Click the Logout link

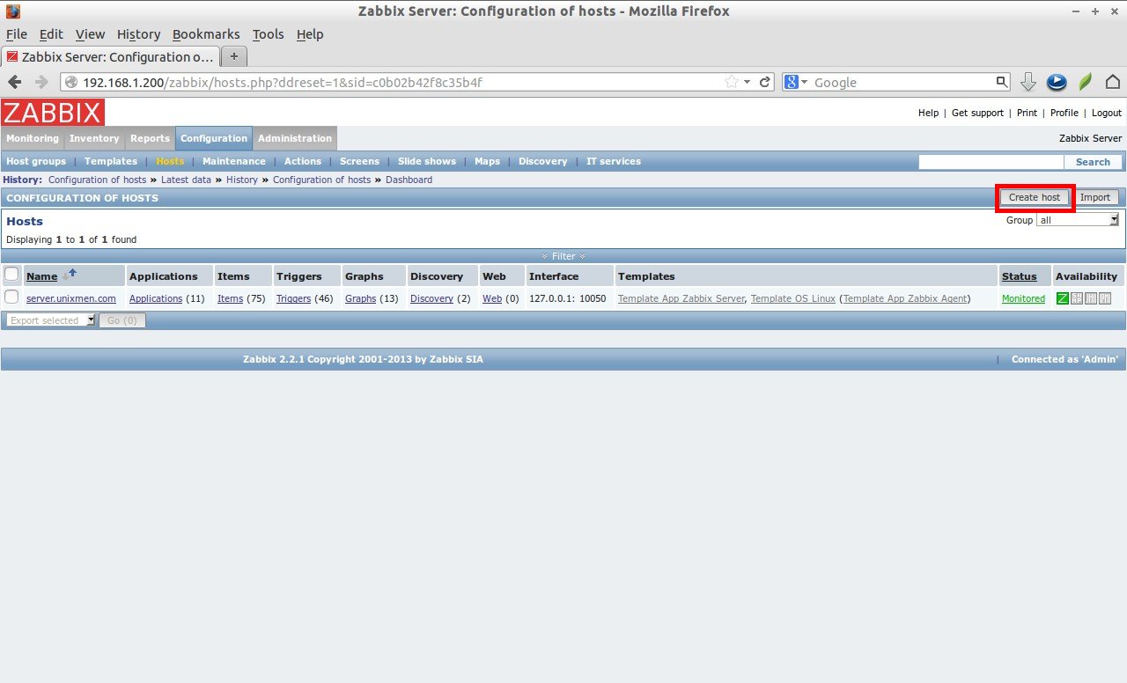click(x=1107, y=113)
